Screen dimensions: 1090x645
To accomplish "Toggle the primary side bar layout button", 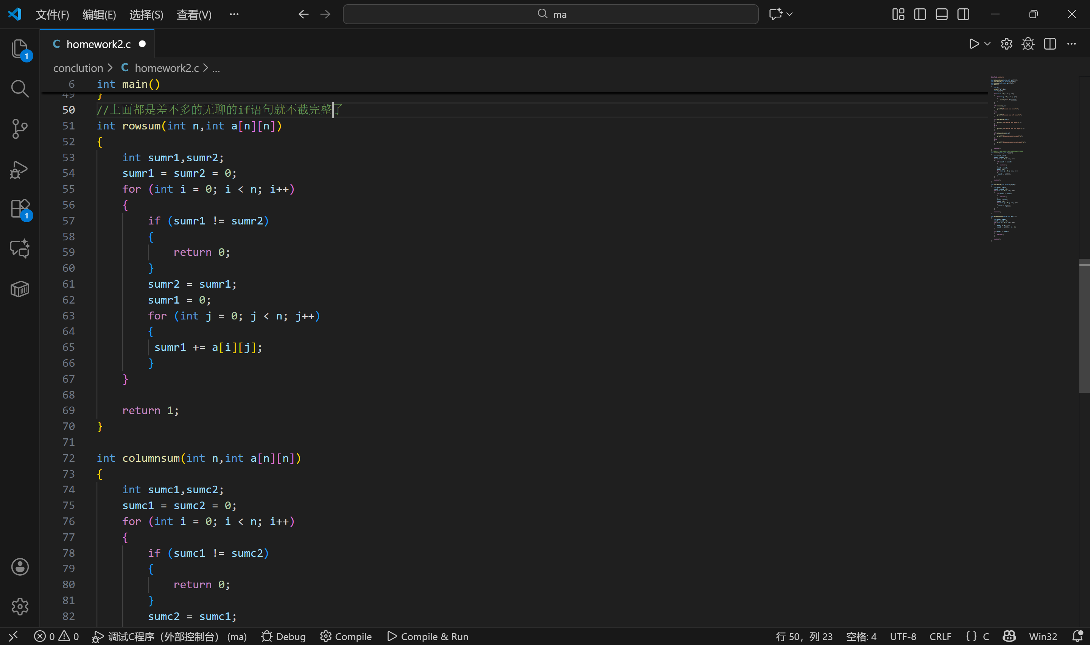I will 920,14.
